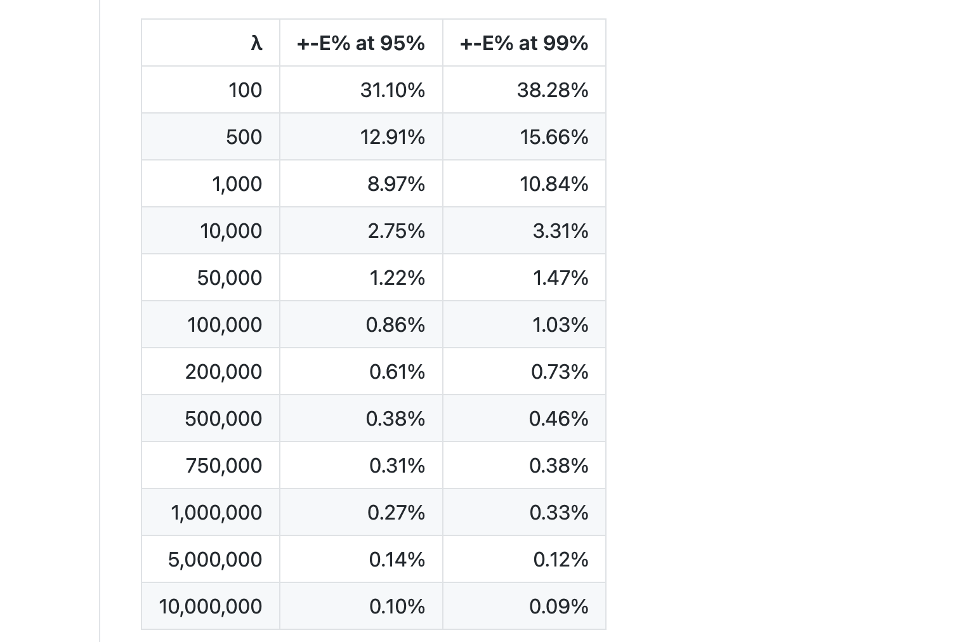Select the 0.46% cell
958x642 pixels.
point(558,419)
